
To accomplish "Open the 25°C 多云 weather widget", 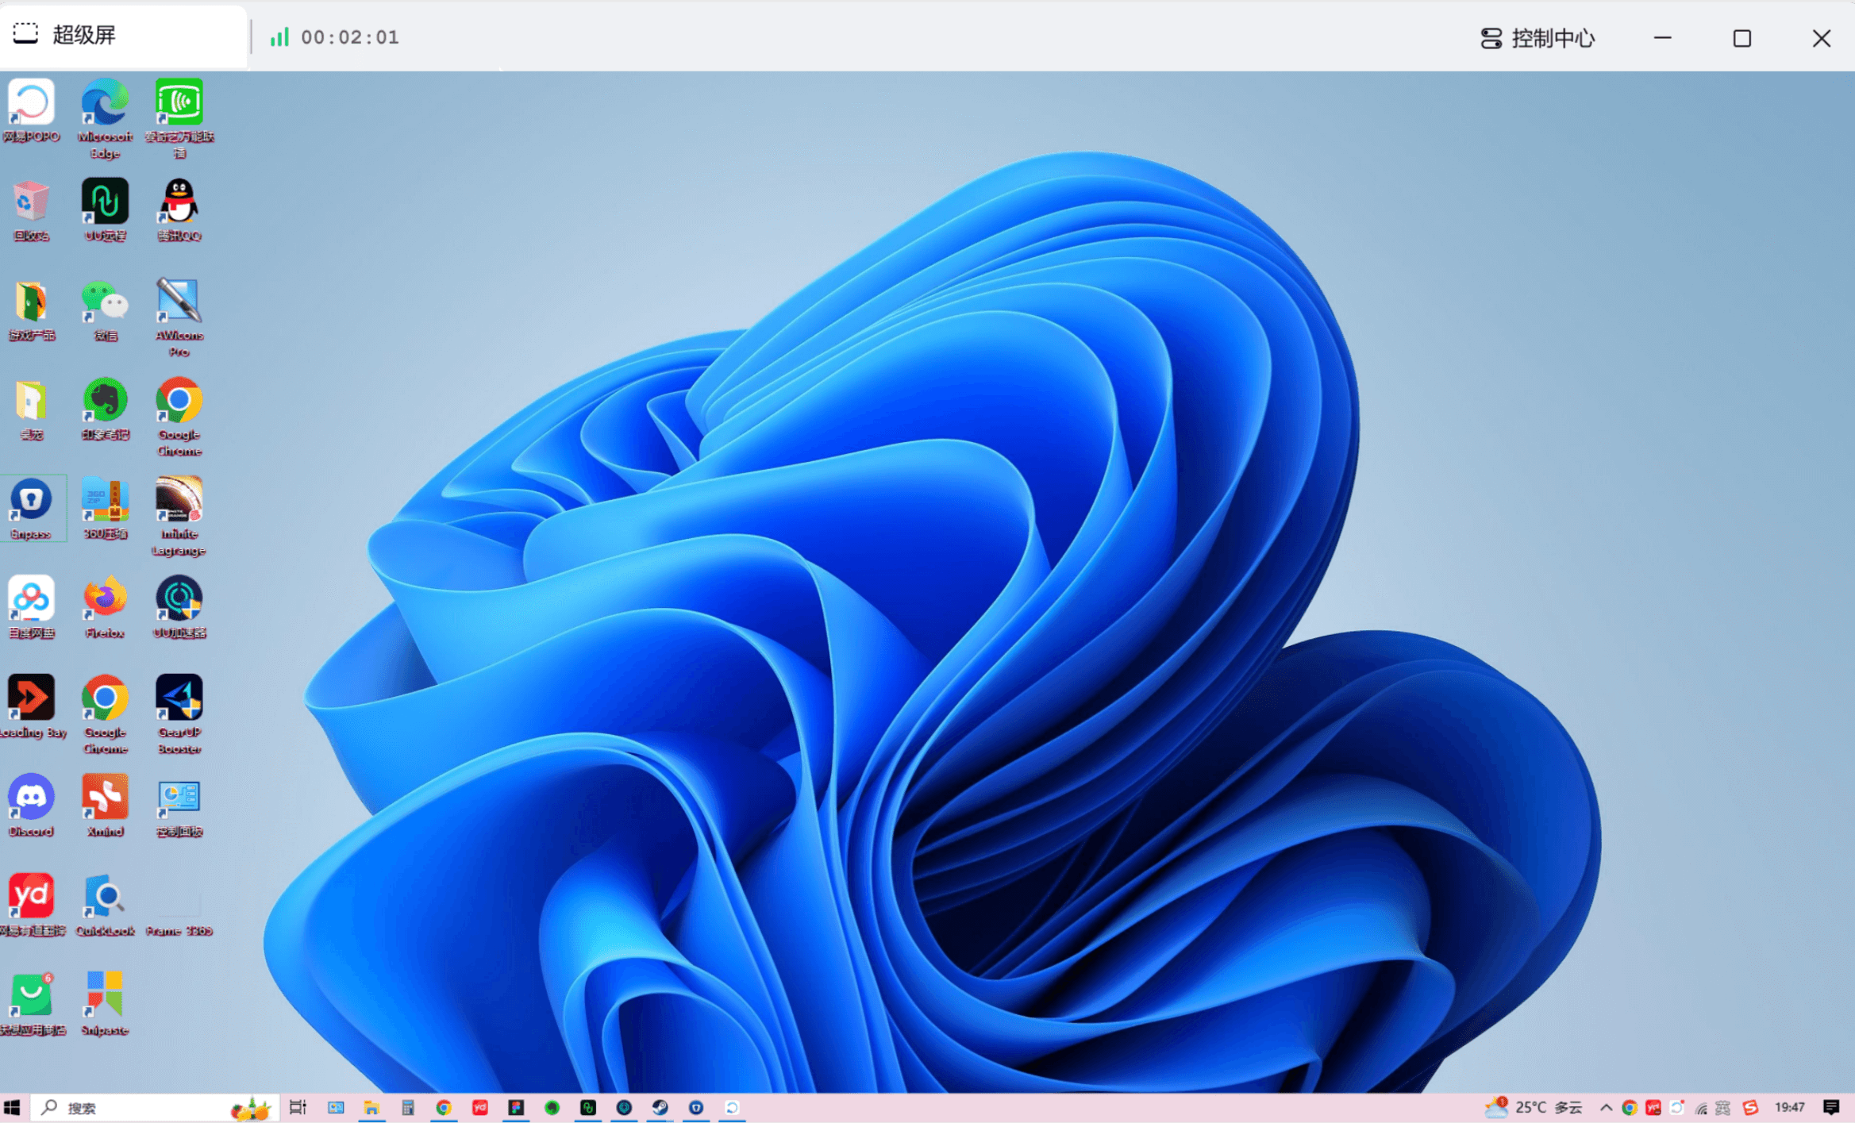I will [x=1534, y=1107].
